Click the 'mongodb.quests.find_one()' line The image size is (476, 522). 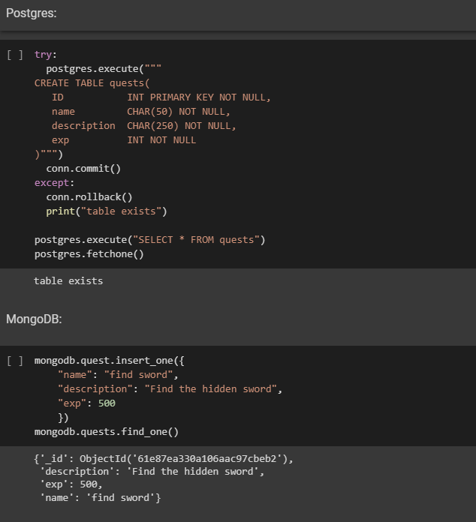[107, 432]
